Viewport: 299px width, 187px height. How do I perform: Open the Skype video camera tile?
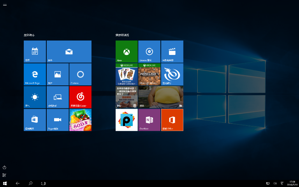pyautogui.click(x=58, y=120)
